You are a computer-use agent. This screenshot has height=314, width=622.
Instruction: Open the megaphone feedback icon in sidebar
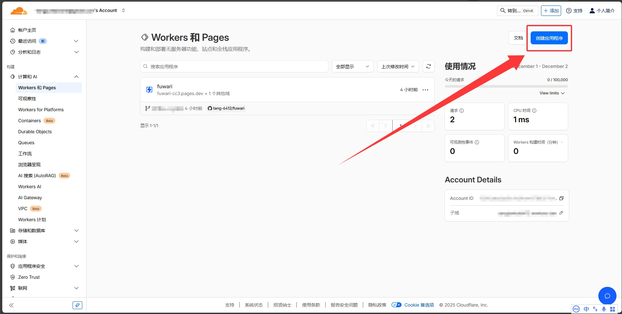pyautogui.click(x=77, y=305)
